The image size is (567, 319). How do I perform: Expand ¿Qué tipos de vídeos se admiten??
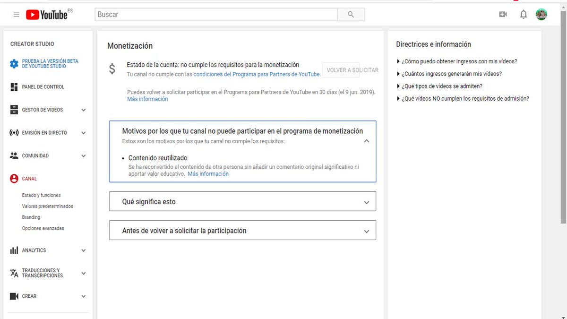(439, 86)
